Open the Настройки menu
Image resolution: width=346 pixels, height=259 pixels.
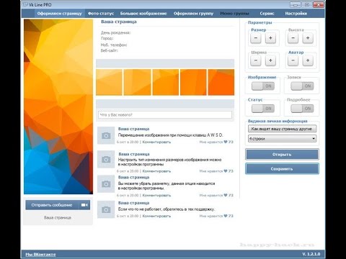(296, 14)
